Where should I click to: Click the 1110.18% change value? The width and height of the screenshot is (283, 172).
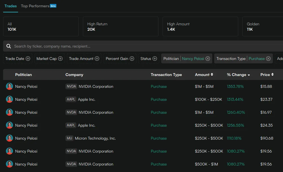(x=234, y=138)
